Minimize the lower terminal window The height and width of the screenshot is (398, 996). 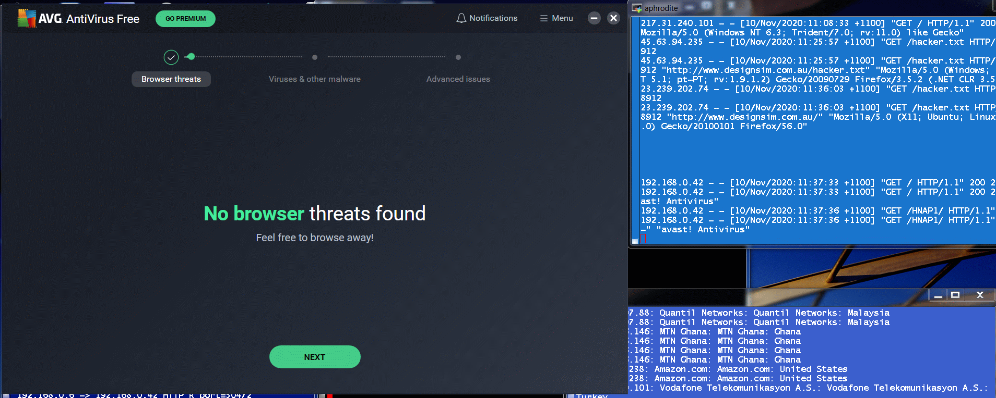click(x=938, y=295)
